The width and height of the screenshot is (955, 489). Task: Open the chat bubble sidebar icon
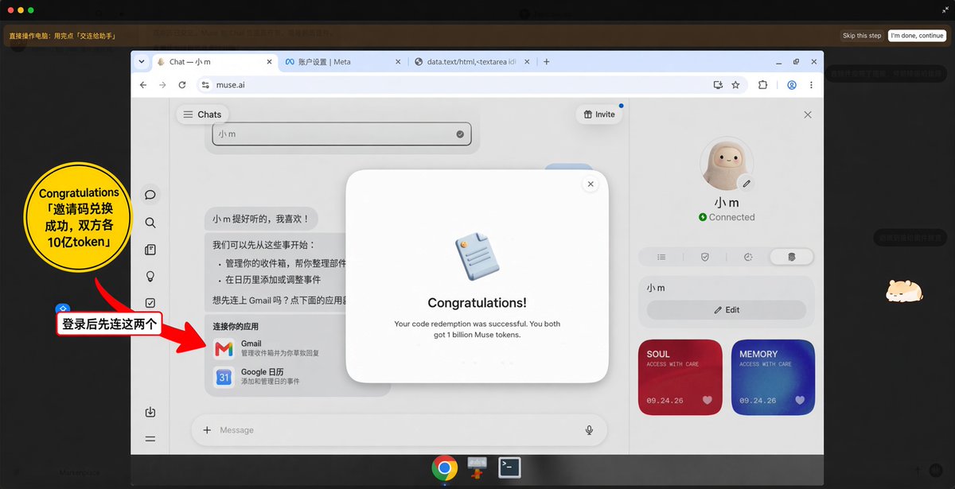click(x=150, y=194)
